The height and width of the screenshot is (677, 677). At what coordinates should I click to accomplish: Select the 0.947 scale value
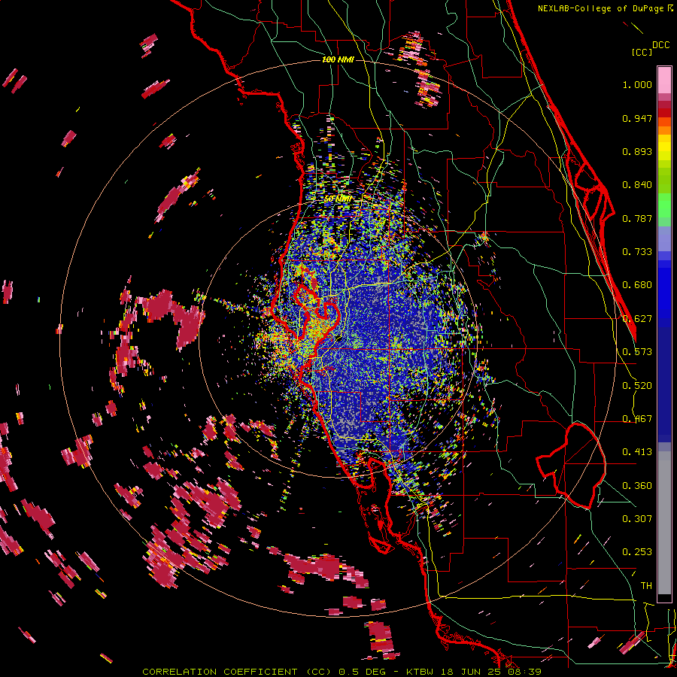(x=637, y=118)
